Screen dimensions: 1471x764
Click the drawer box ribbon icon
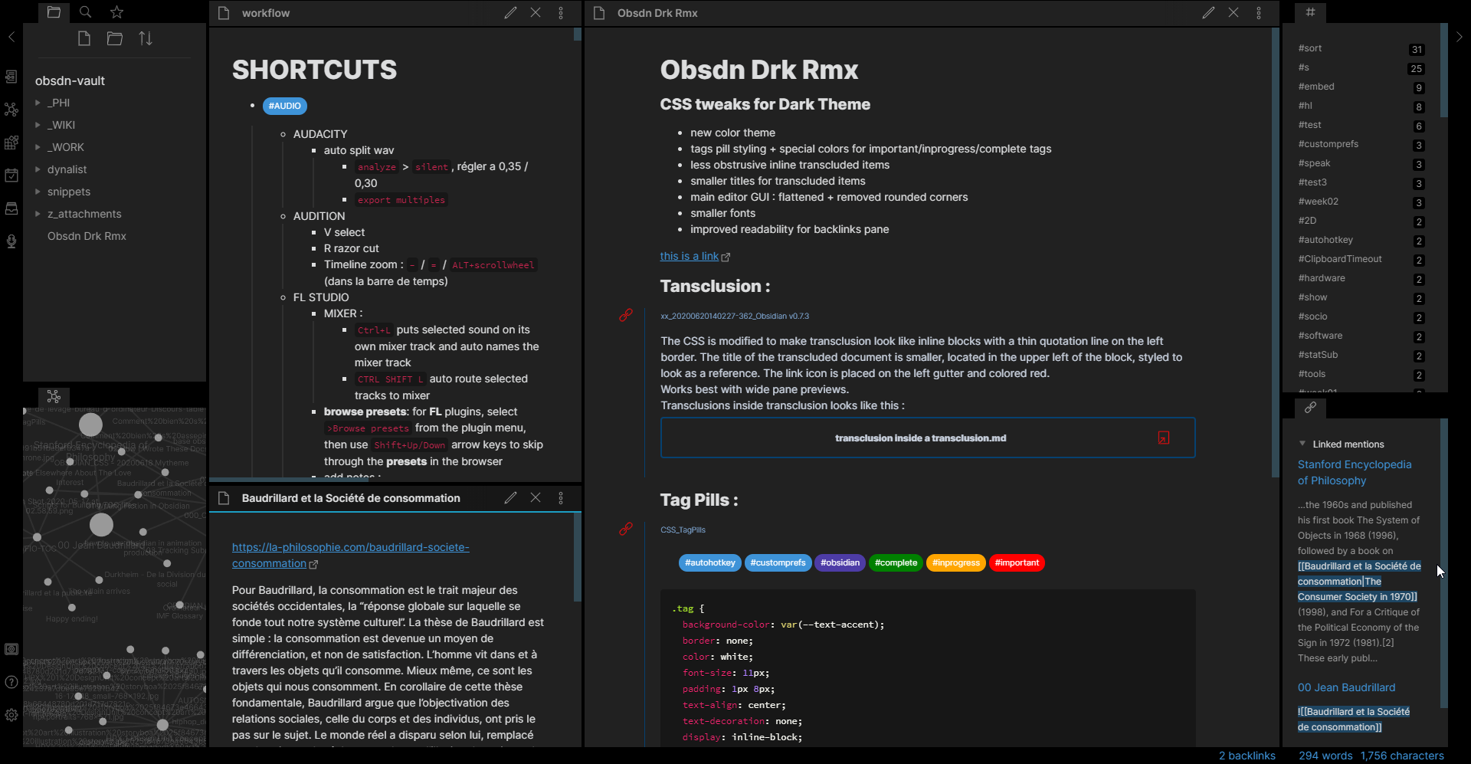coord(11,208)
